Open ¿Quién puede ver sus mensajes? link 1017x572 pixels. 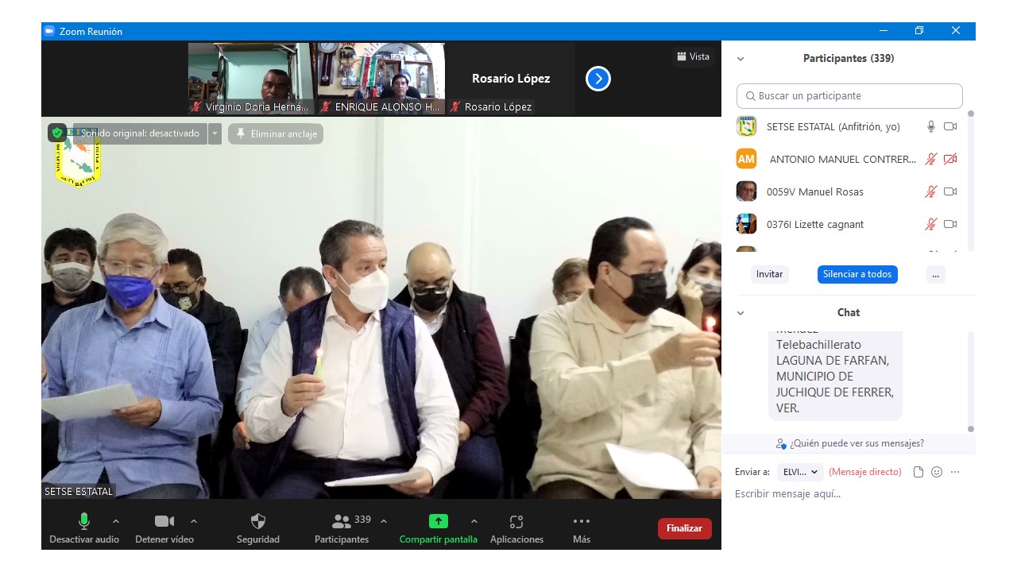coord(850,443)
